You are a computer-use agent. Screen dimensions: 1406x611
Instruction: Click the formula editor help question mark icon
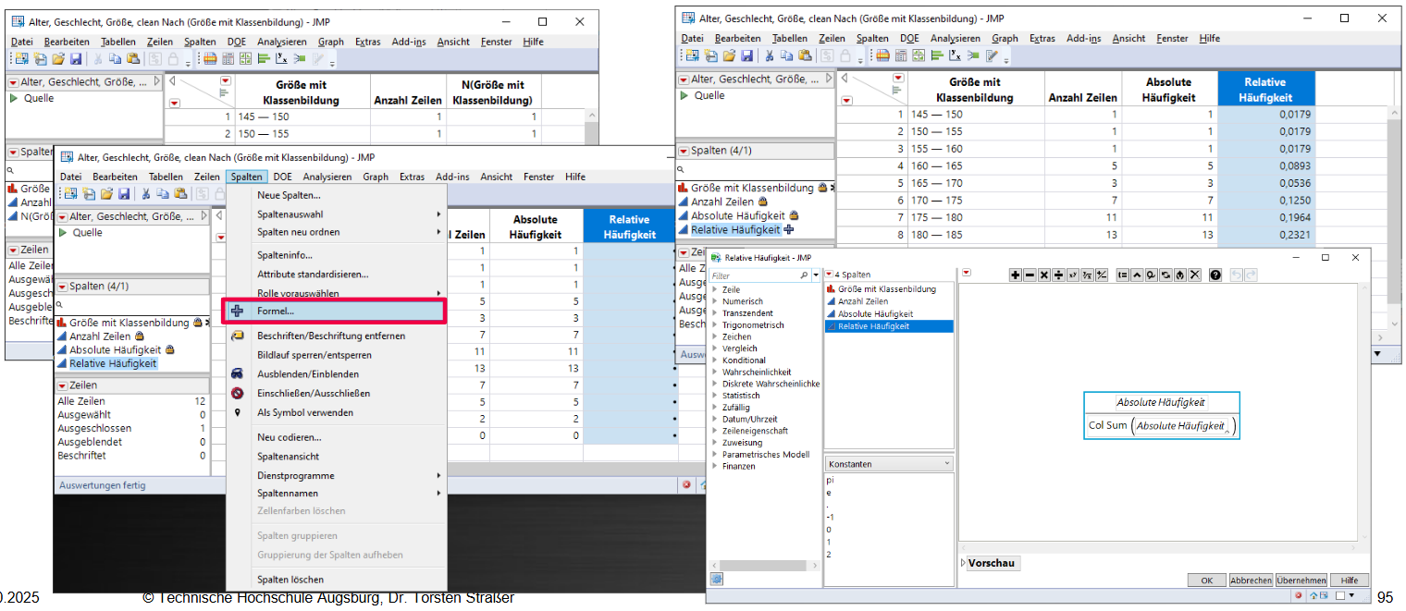tap(1215, 275)
